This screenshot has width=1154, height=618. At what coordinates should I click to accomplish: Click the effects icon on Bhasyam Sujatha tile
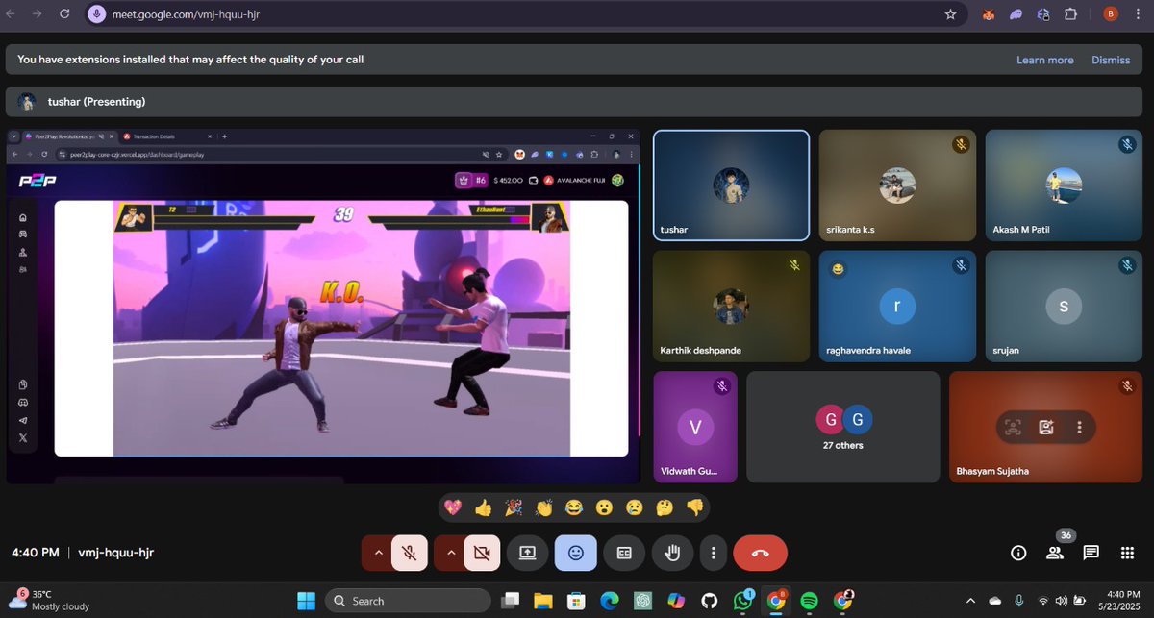tap(1046, 428)
